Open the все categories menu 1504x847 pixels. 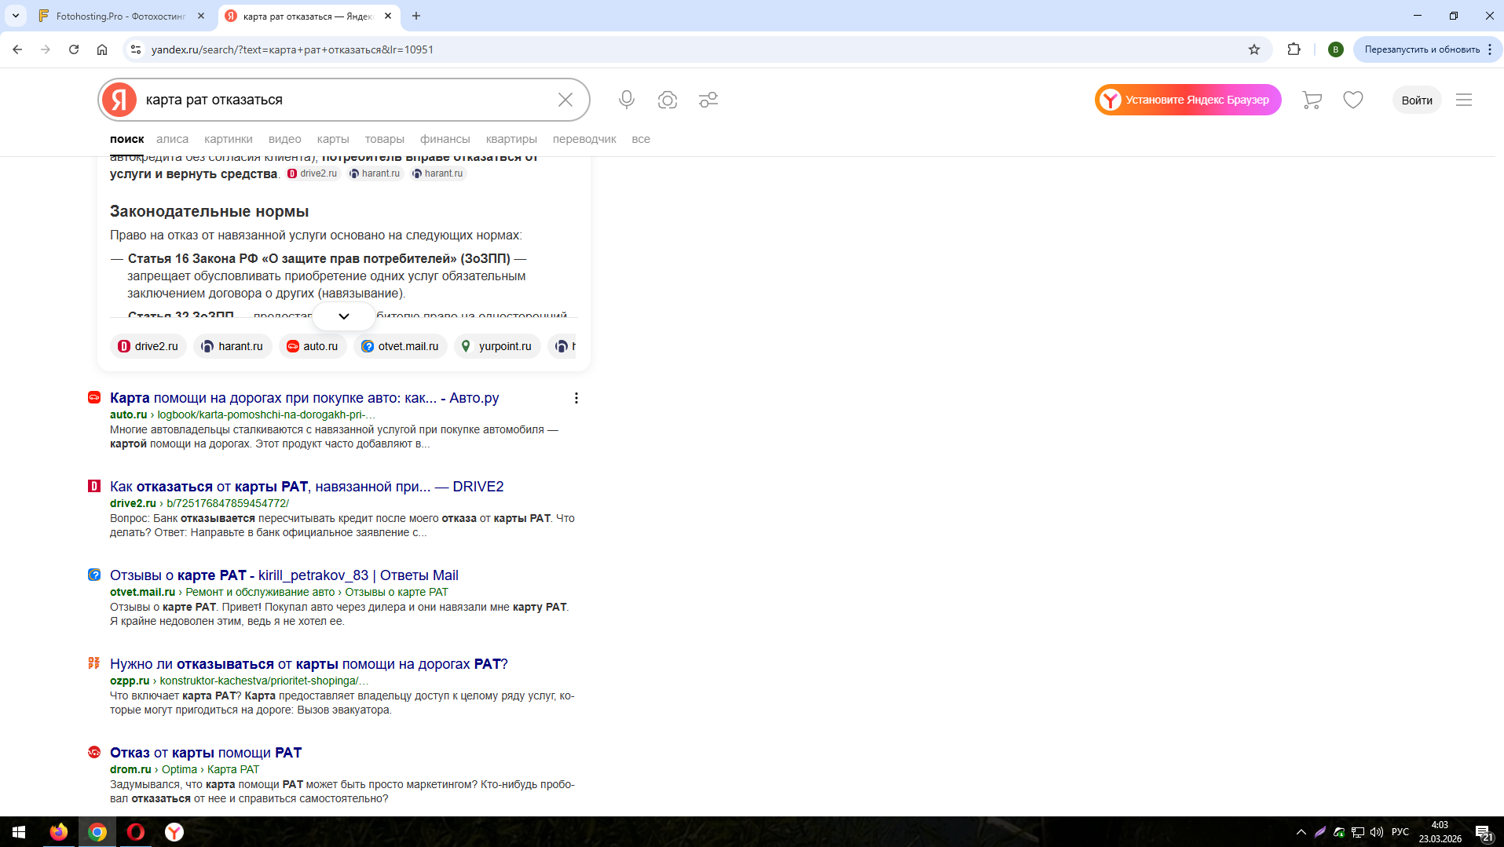pyautogui.click(x=641, y=139)
